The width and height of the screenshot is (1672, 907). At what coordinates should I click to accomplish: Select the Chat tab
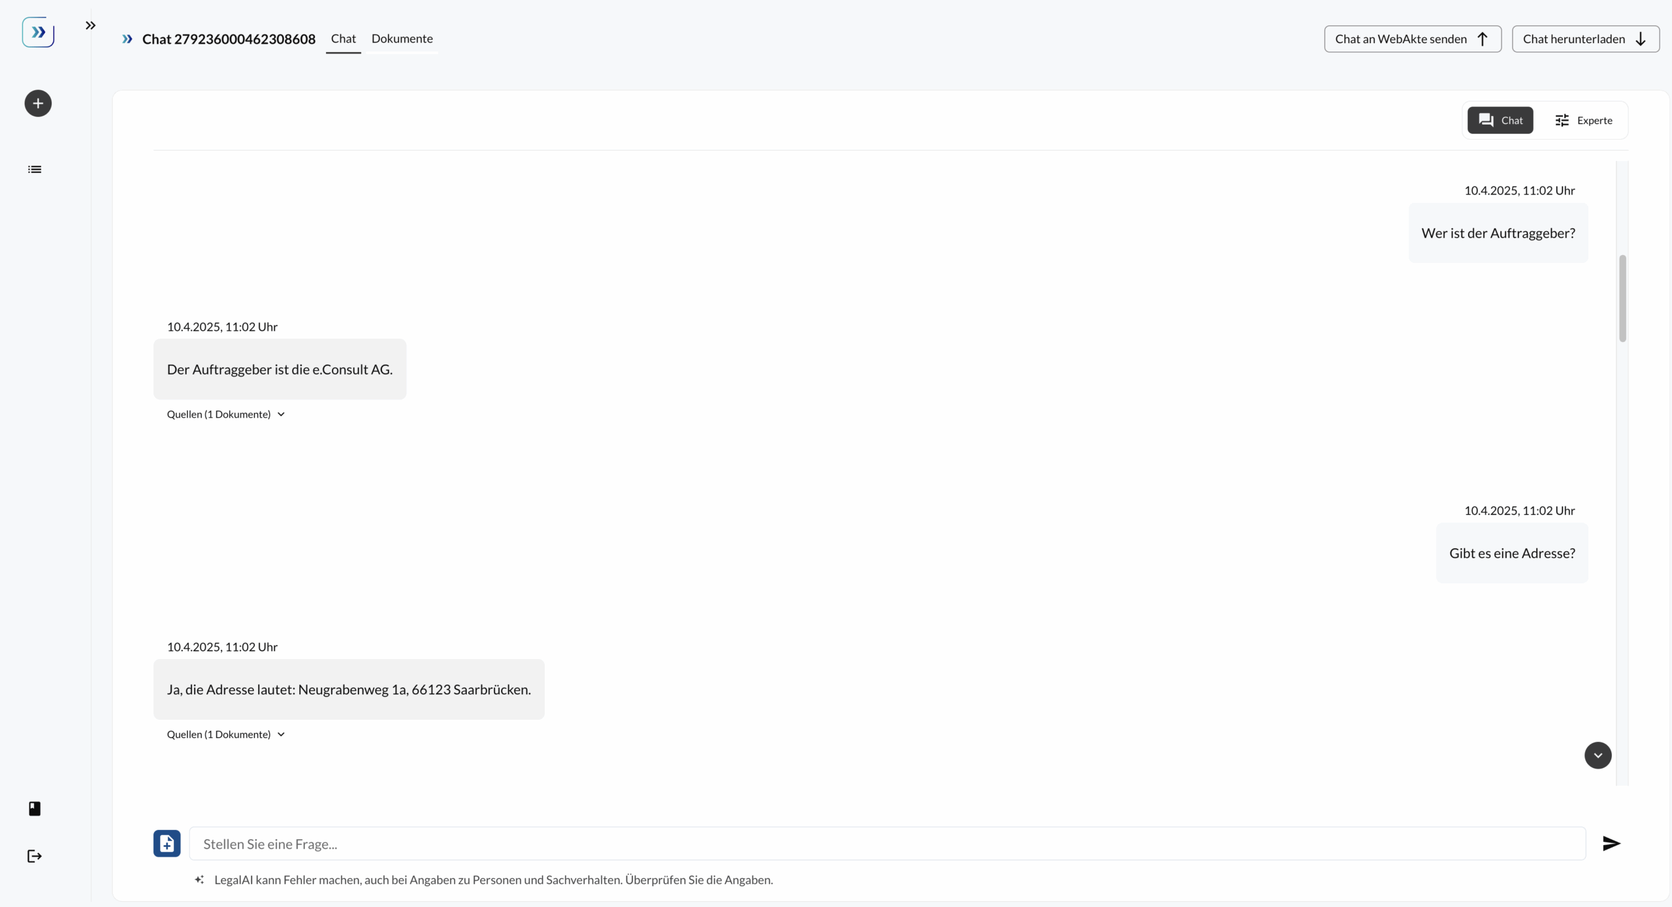(x=344, y=38)
